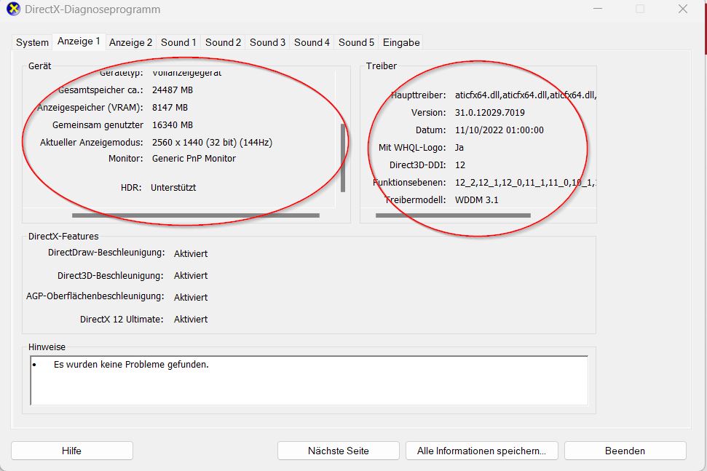Click the Hilfe button
Viewport: 707px width, 471px height.
tap(71, 451)
